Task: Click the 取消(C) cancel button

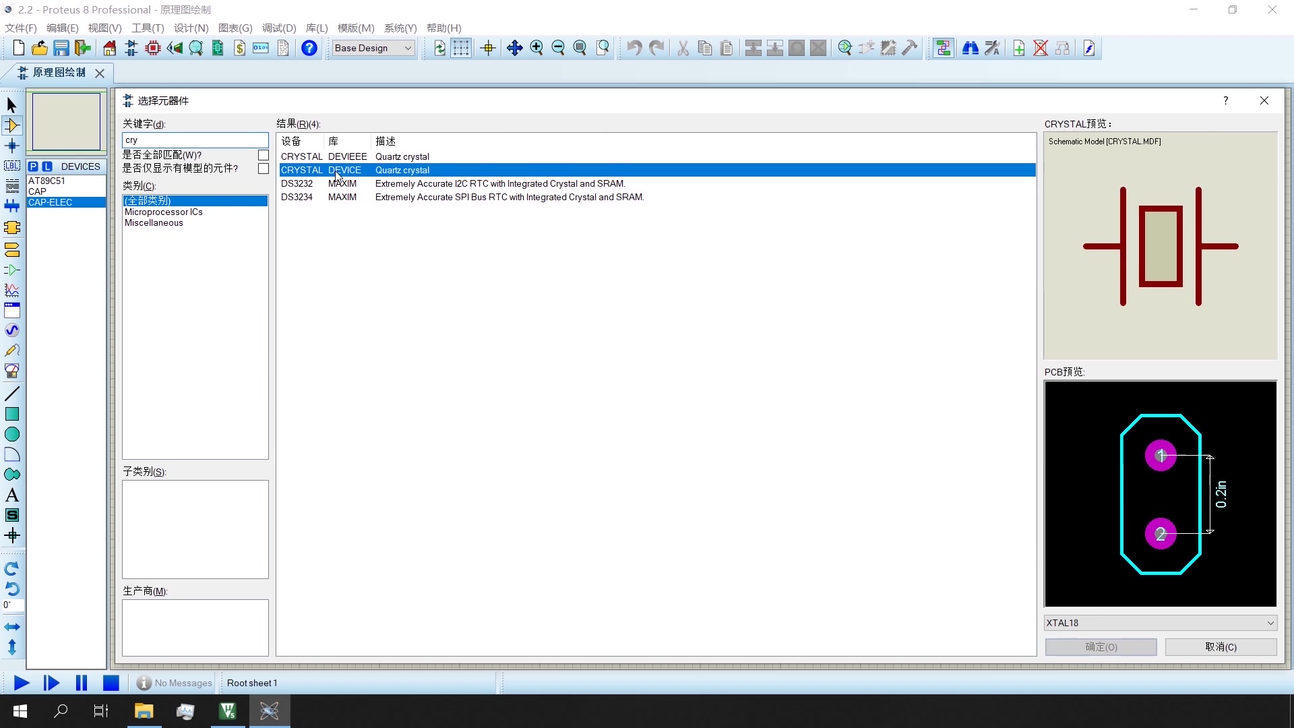Action: [x=1221, y=647]
